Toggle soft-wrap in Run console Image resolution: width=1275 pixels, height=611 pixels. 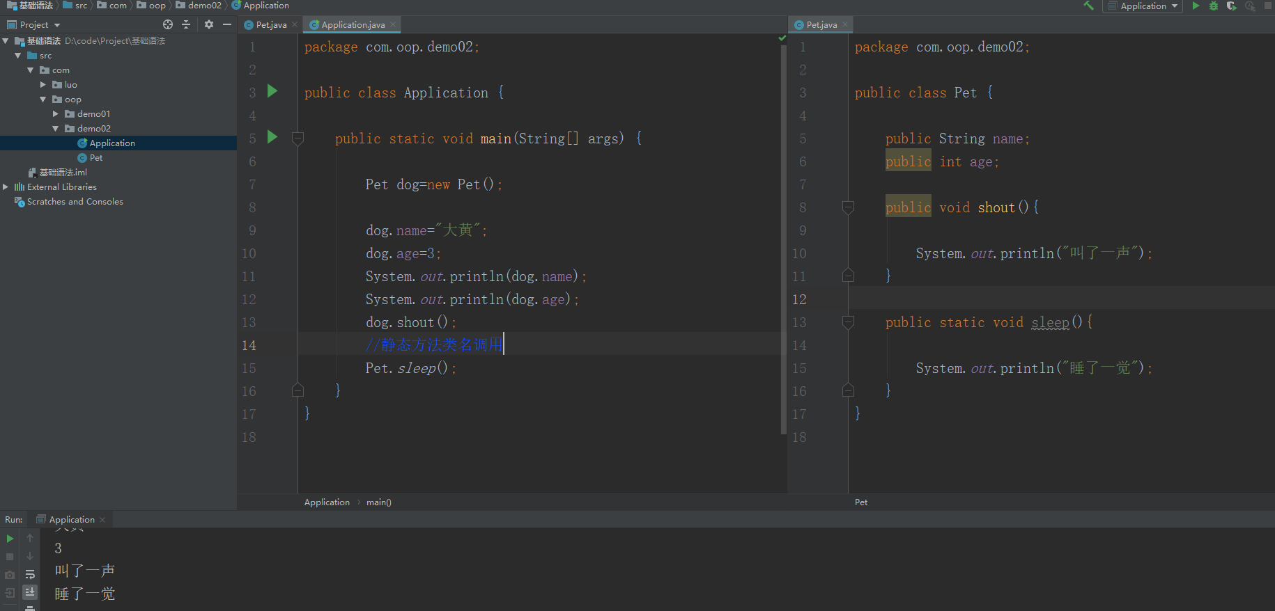[30, 575]
